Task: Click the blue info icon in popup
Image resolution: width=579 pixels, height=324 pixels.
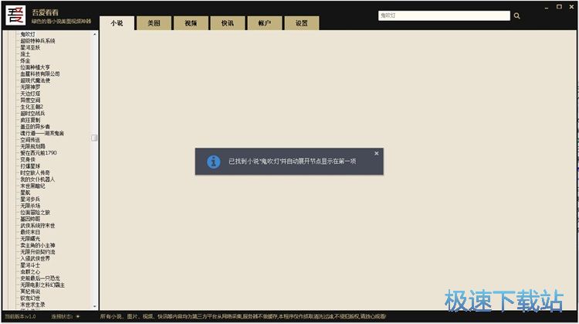Action: click(x=214, y=162)
